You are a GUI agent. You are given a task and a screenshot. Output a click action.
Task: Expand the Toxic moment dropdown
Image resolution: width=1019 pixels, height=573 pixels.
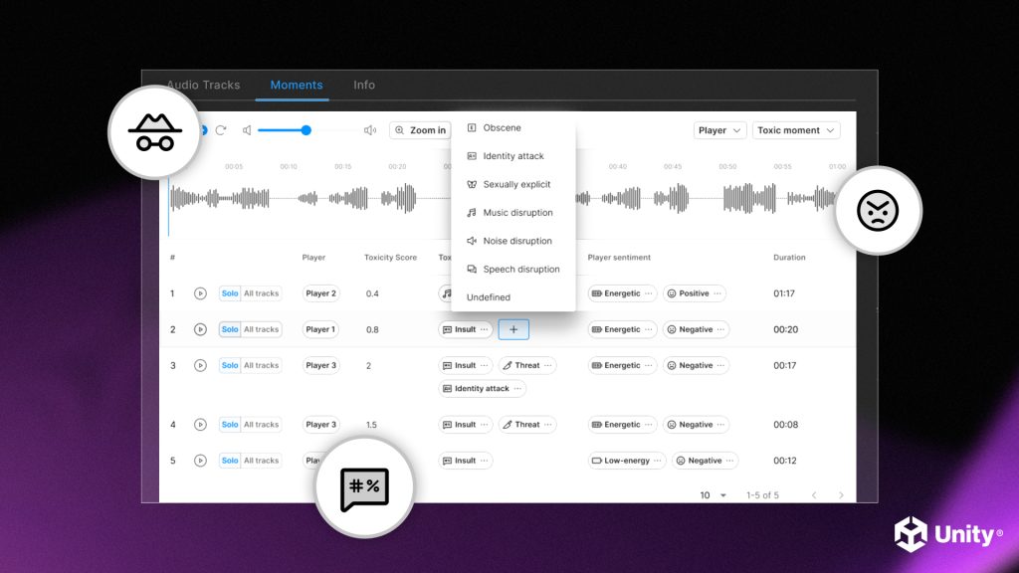[x=795, y=129]
